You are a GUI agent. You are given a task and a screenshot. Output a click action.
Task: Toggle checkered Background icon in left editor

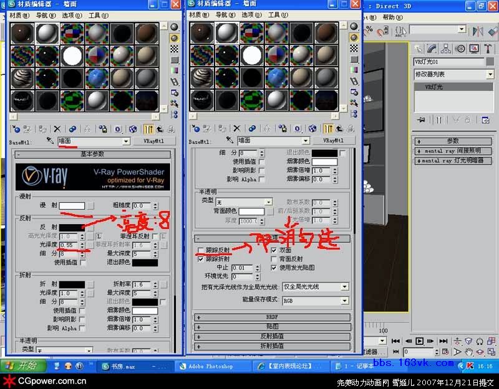tap(175, 49)
